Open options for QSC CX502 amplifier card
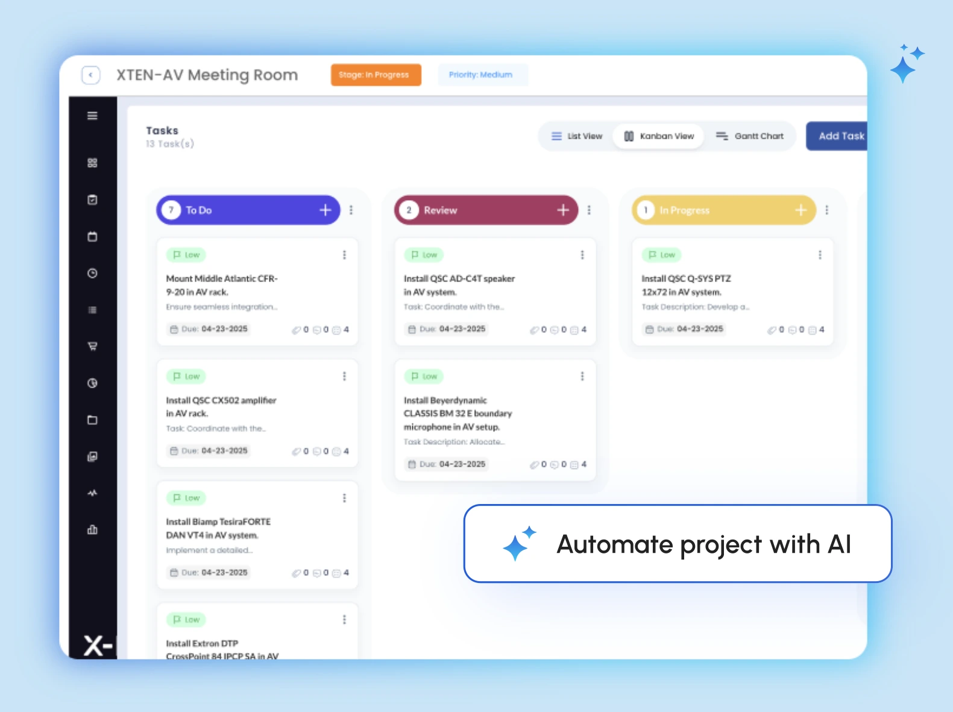The image size is (953, 712). pos(344,376)
